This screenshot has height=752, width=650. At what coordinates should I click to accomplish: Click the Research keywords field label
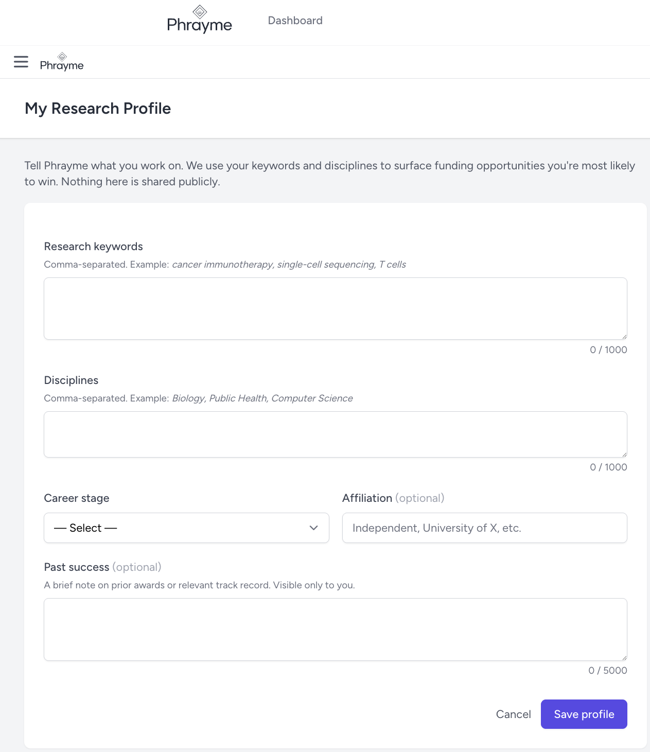(94, 247)
